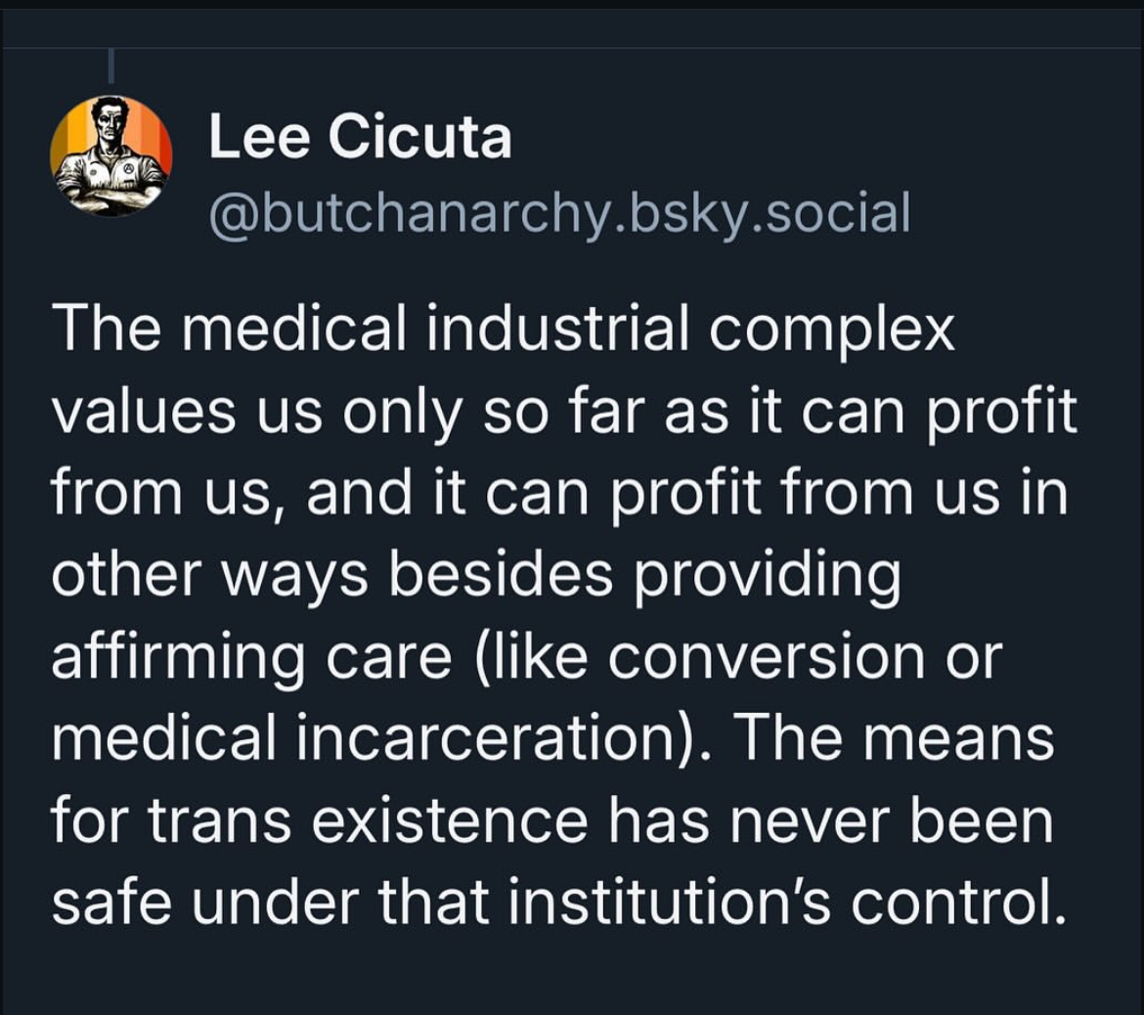Click the thread connector line above the avatar
This screenshot has width=1144, height=1015.
coord(111,66)
